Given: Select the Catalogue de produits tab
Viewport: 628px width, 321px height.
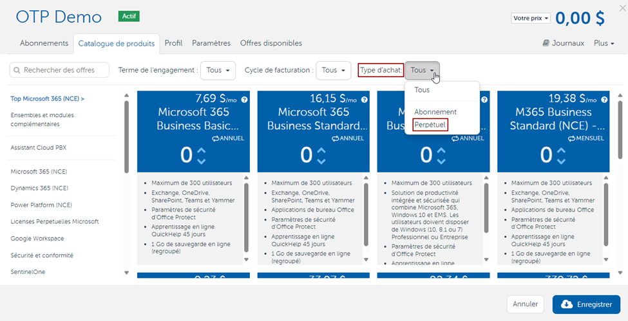Looking at the screenshot, I should [117, 44].
